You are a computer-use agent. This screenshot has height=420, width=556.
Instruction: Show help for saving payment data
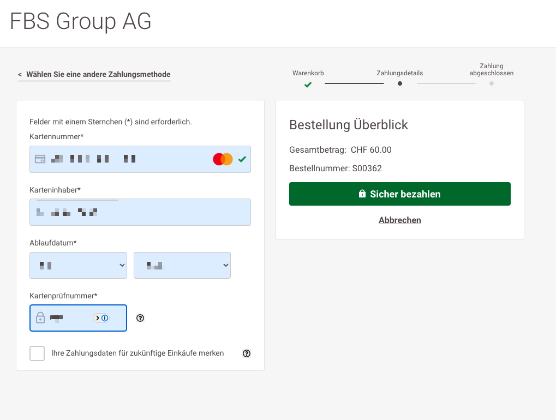click(247, 353)
